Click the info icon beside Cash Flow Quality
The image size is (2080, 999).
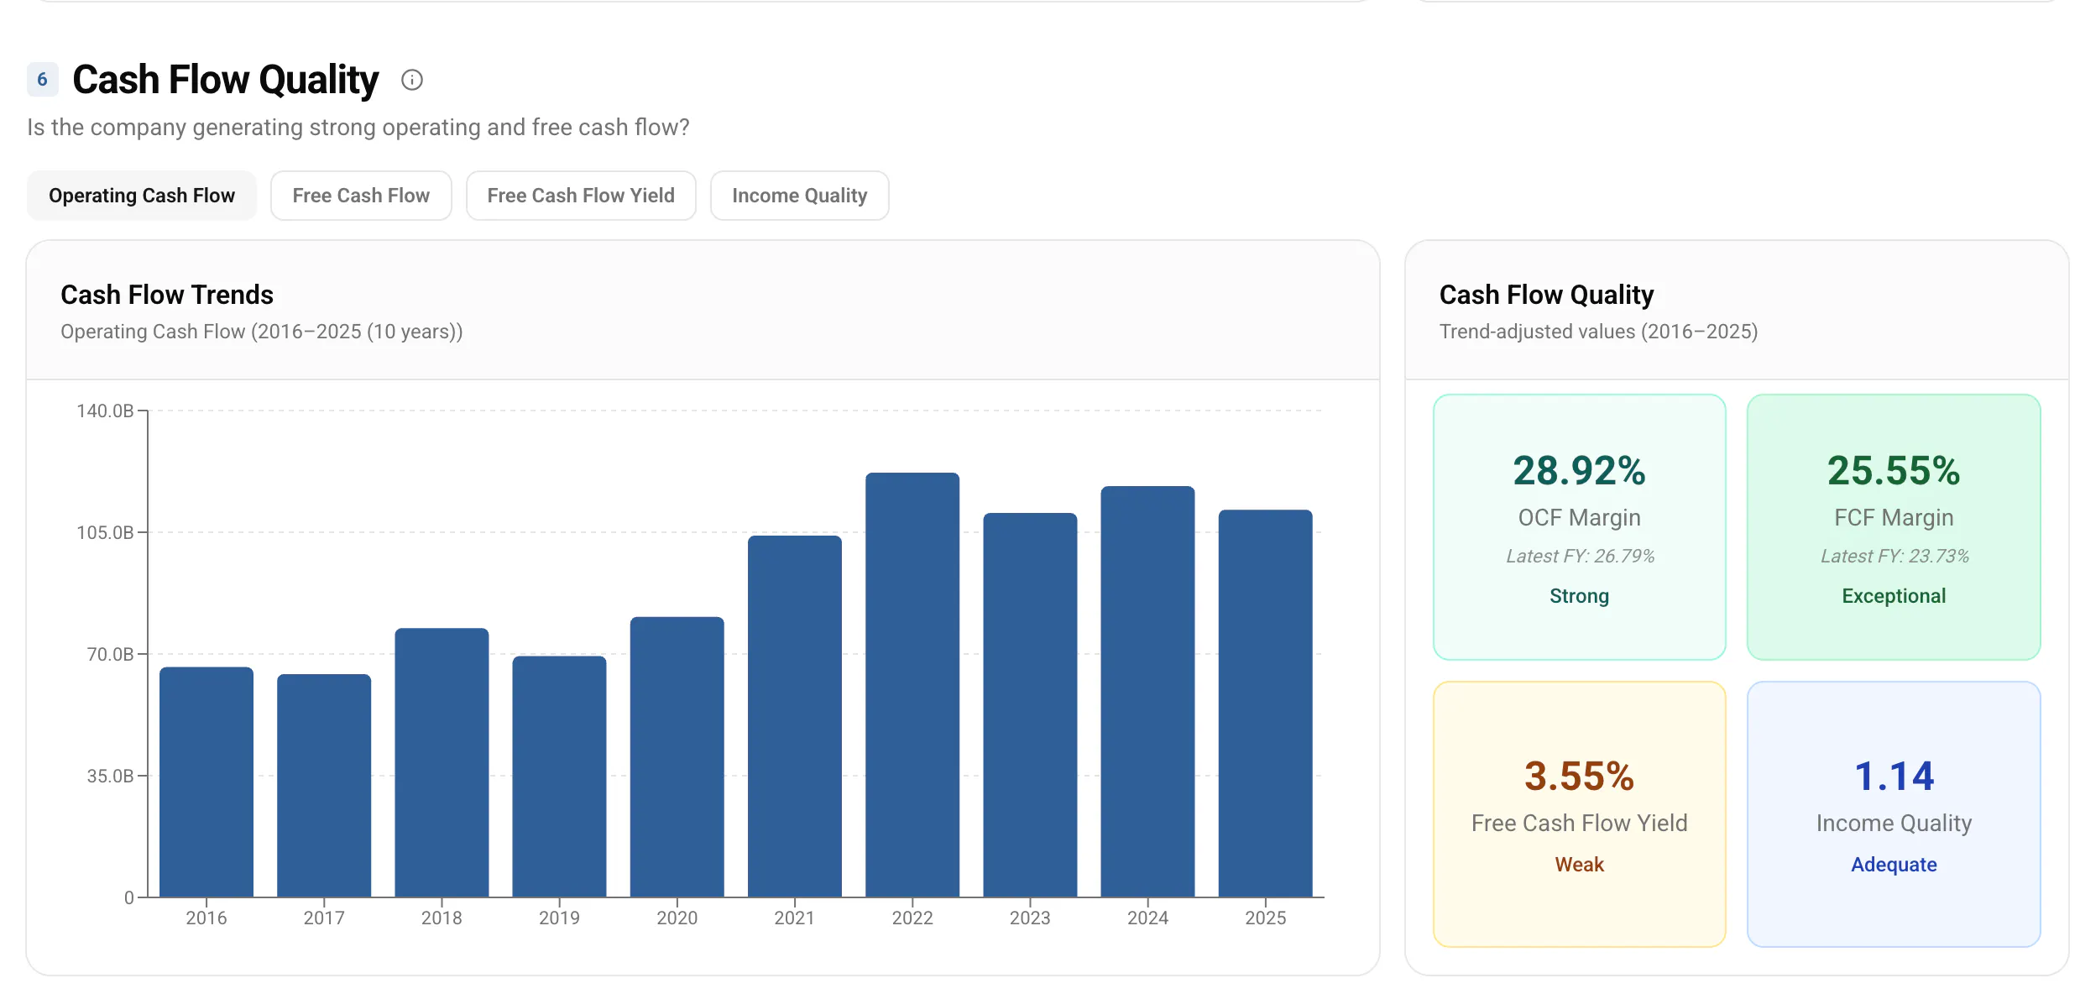coord(411,80)
